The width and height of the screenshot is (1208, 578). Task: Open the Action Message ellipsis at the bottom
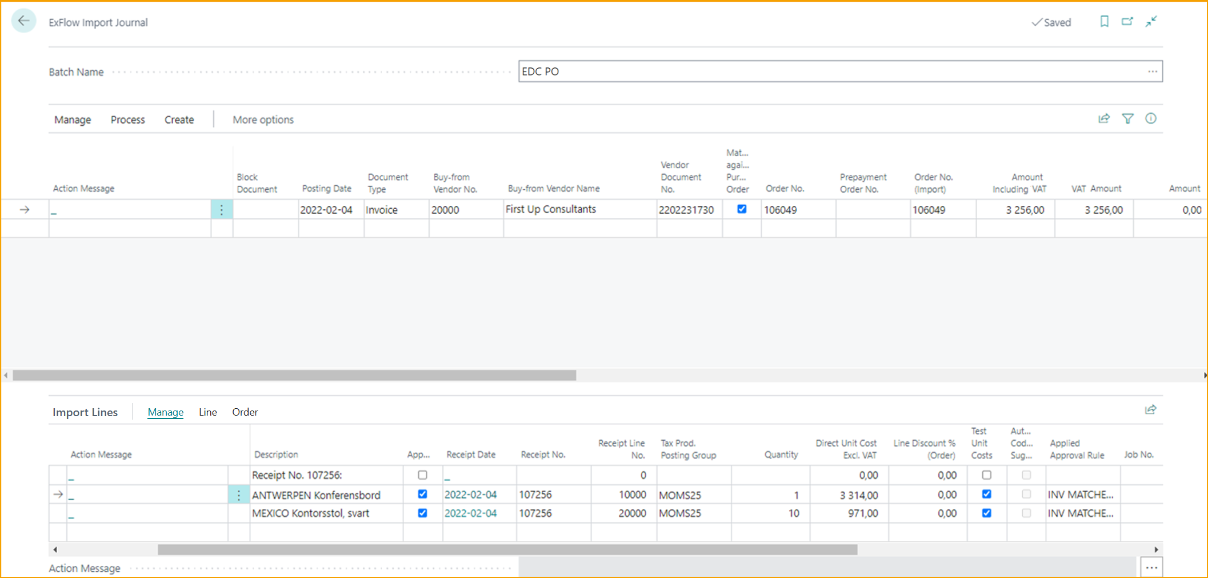point(1152,567)
